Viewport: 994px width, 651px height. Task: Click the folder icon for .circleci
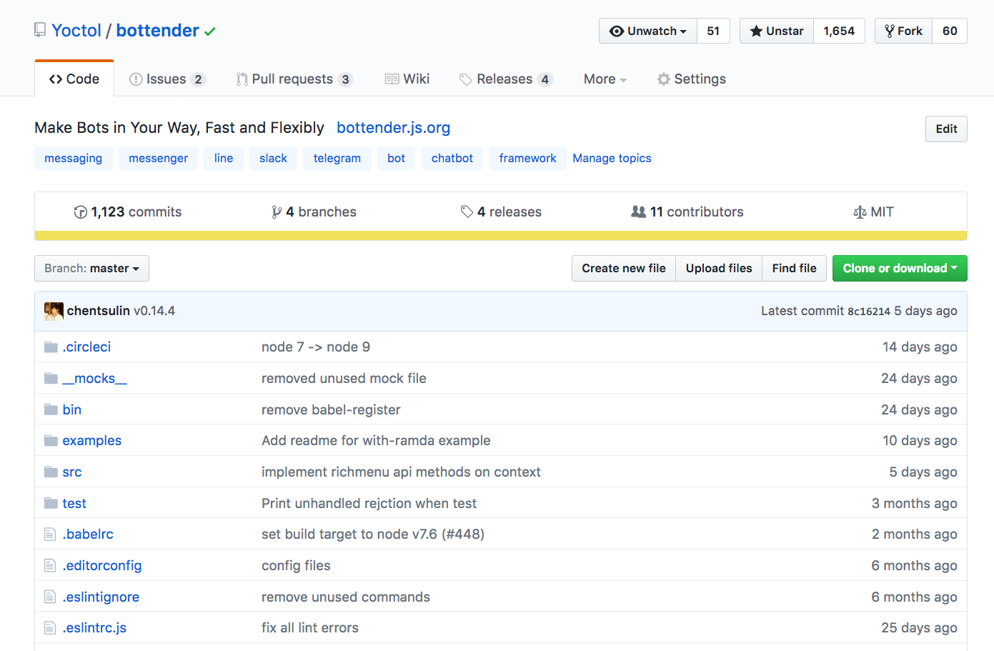pyautogui.click(x=51, y=347)
